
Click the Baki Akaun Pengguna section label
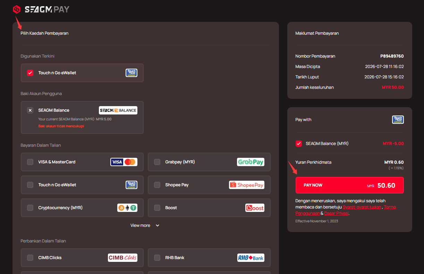click(x=41, y=94)
